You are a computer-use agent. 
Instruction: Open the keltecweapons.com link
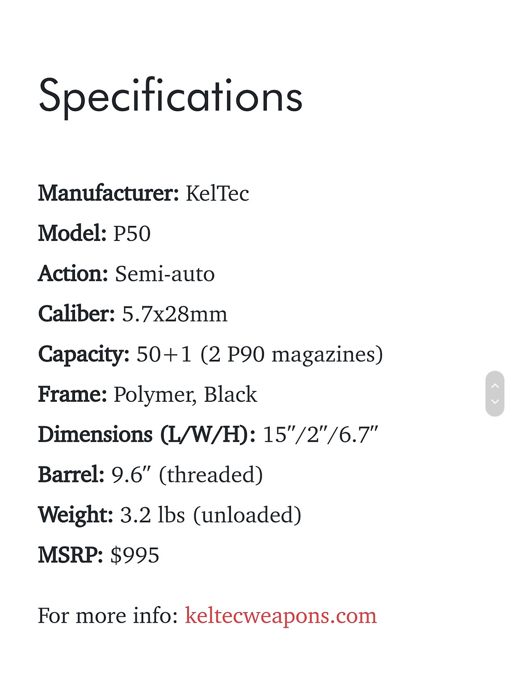pyautogui.click(x=280, y=615)
